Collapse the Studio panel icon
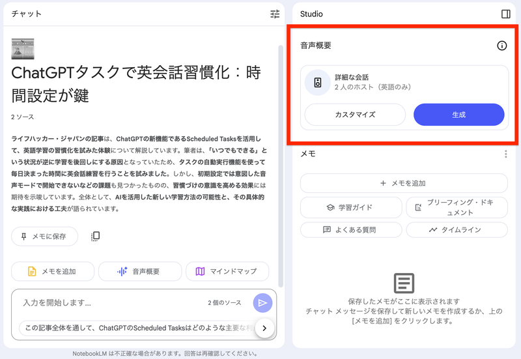 [x=506, y=14]
